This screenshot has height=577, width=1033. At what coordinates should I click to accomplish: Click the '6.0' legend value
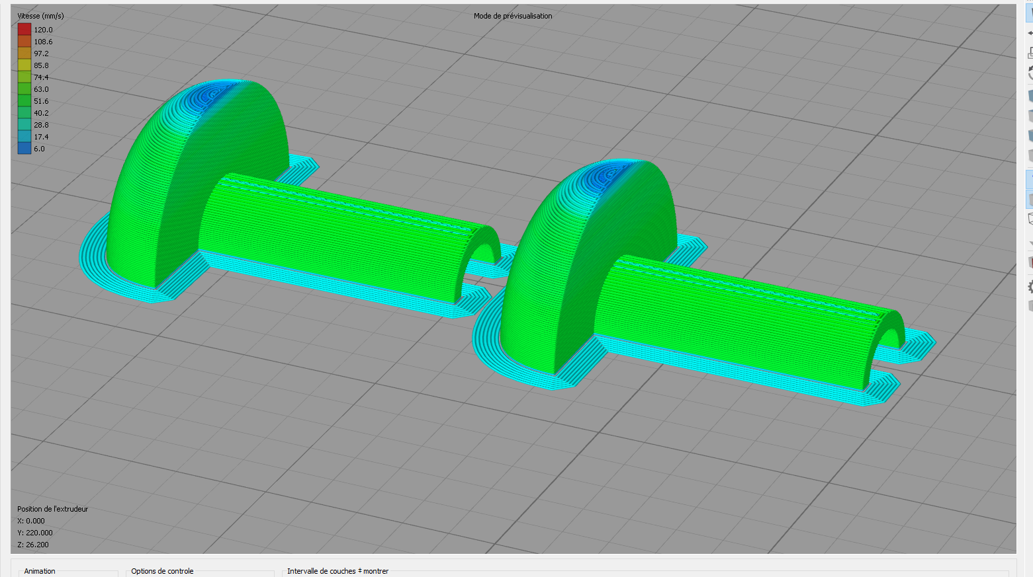pyautogui.click(x=39, y=149)
